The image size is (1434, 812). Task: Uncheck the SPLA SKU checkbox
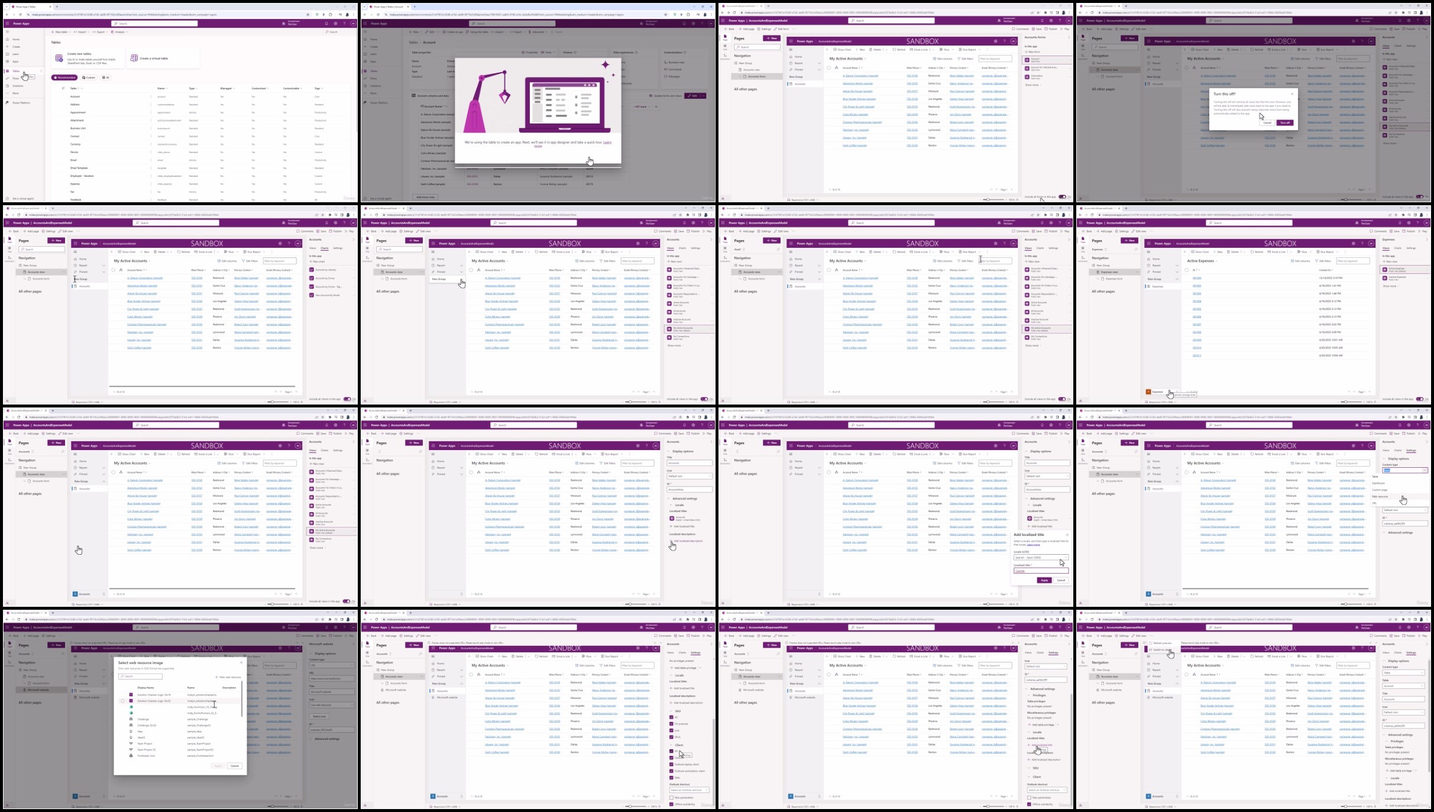coord(671,737)
